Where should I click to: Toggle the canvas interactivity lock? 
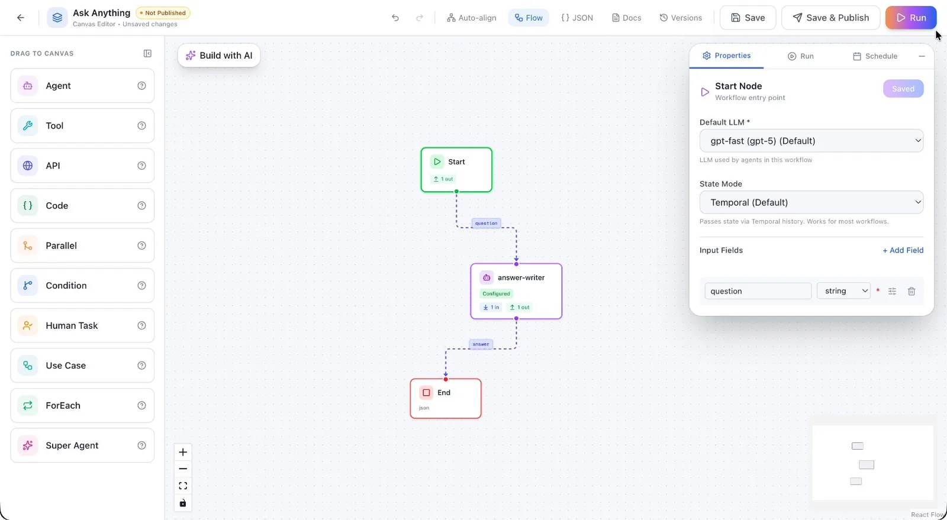[183, 503]
